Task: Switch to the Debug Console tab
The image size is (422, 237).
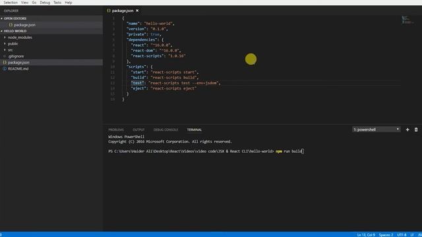Action: 166,130
